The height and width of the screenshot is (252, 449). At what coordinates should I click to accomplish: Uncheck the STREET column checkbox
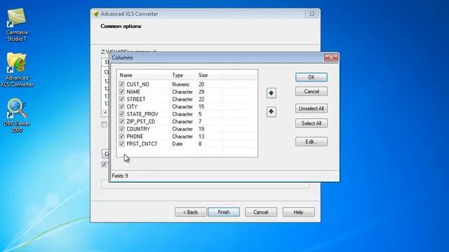click(121, 99)
